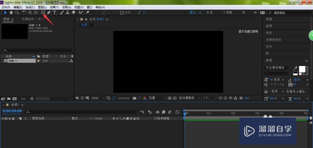Select the Pan Behind anchor point tool
This screenshot has width=313, height=148.
coord(36,13)
